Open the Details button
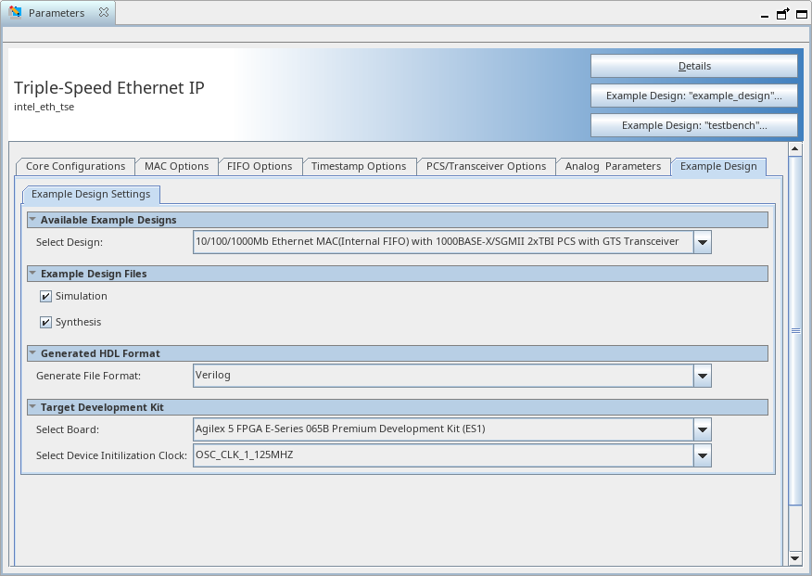Viewport: 812px width, 576px height. click(x=694, y=66)
